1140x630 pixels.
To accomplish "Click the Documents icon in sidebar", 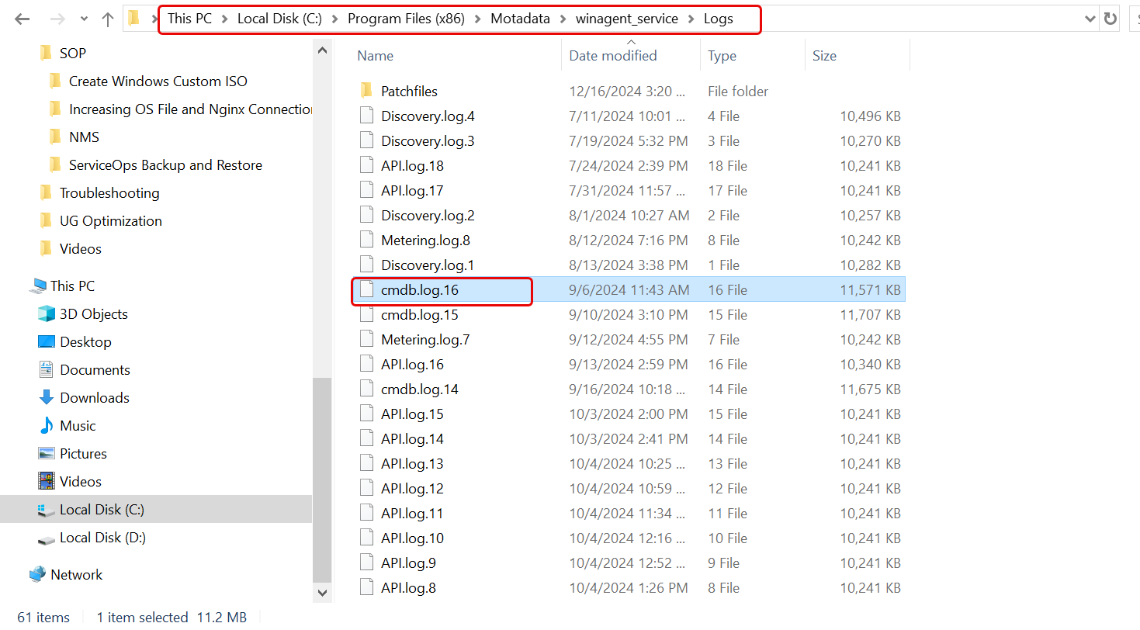I will coord(47,370).
